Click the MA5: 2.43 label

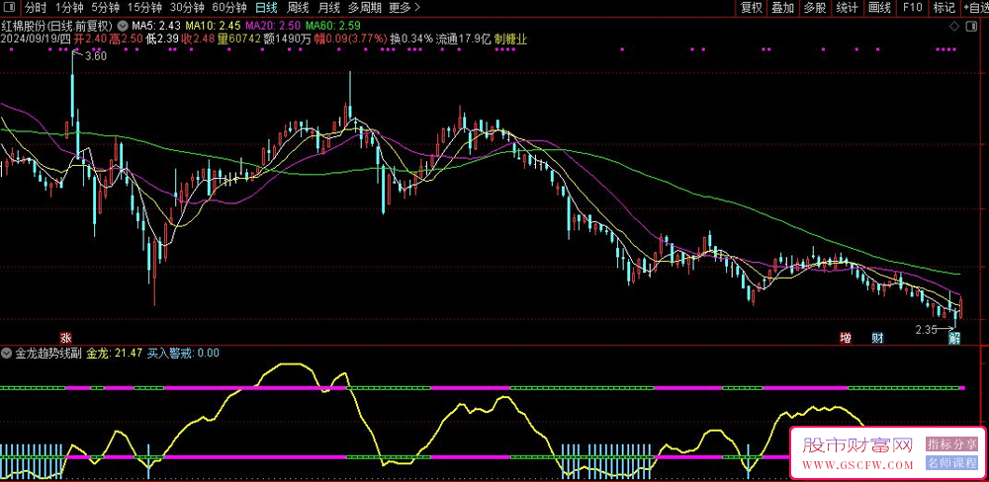pyautogui.click(x=157, y=27)
